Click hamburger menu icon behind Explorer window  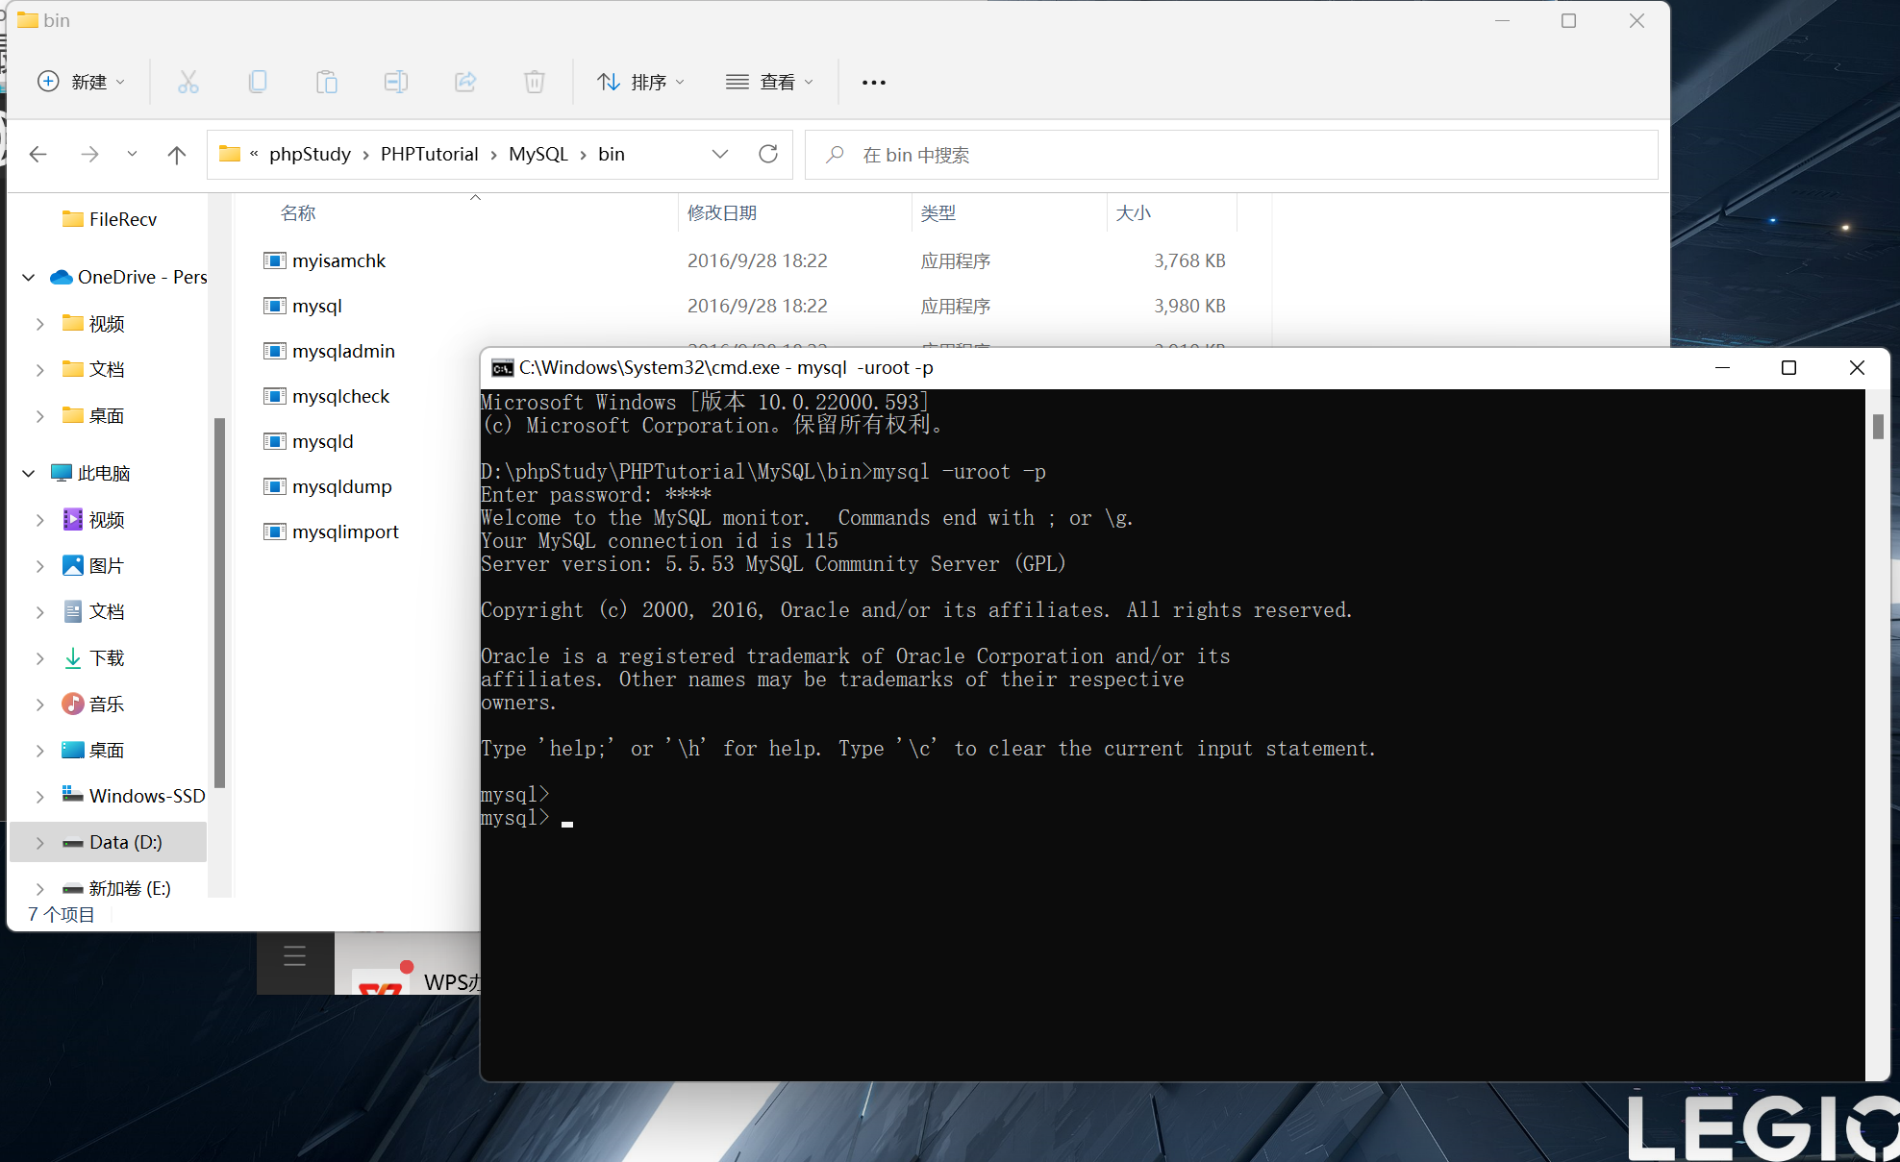295,955
